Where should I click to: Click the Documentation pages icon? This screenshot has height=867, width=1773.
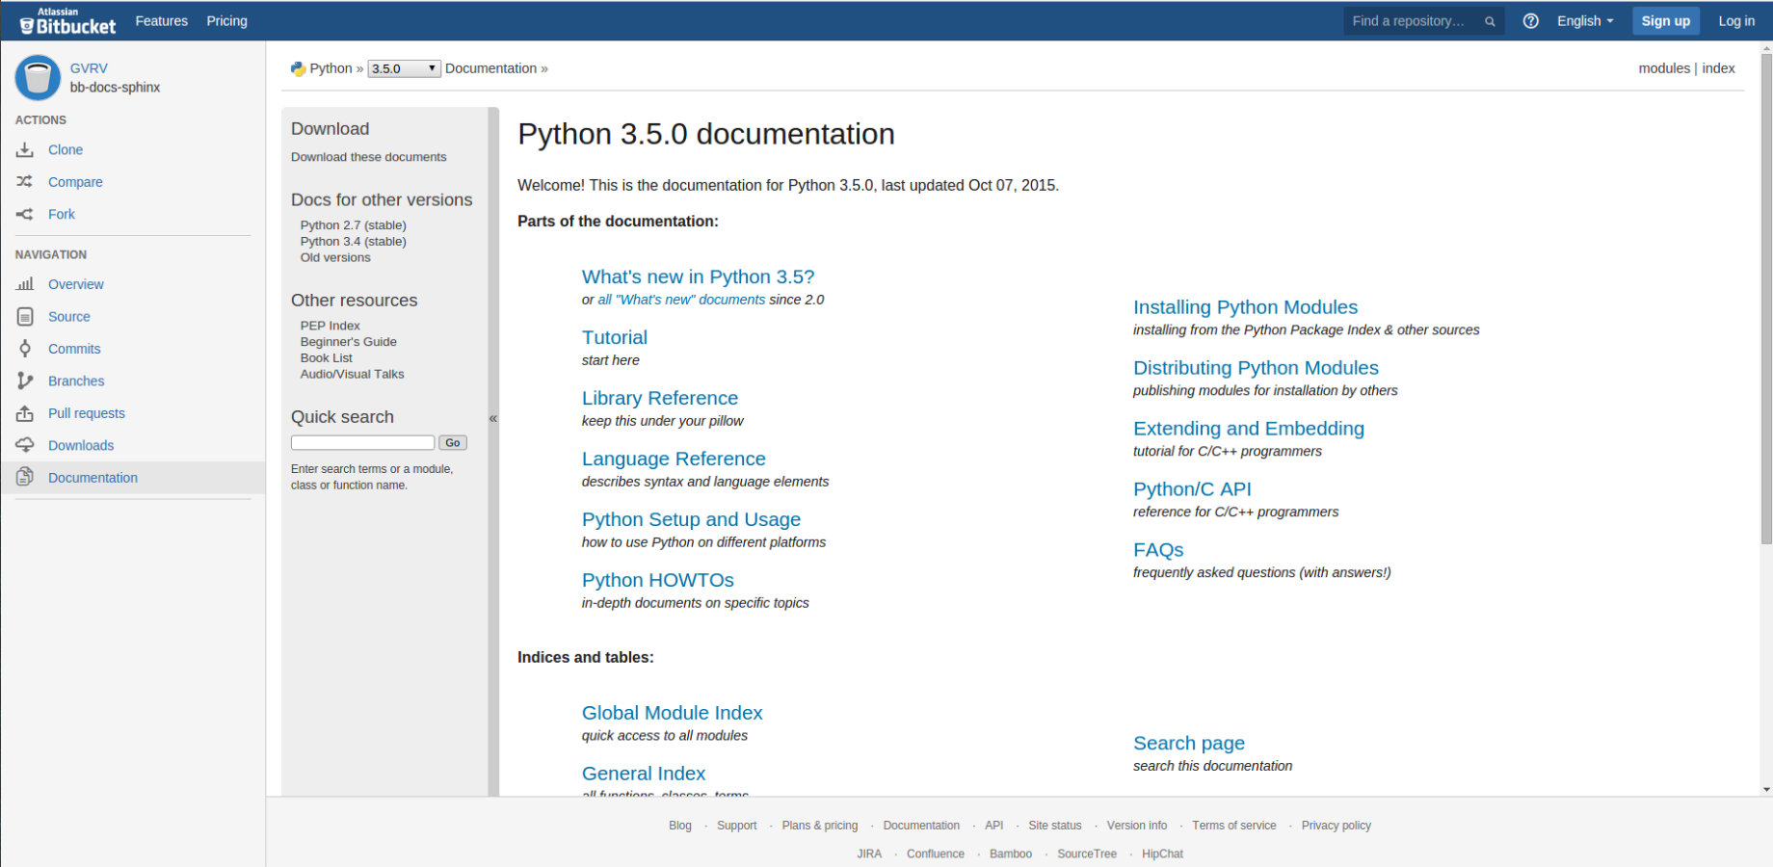tap(25, 477)
